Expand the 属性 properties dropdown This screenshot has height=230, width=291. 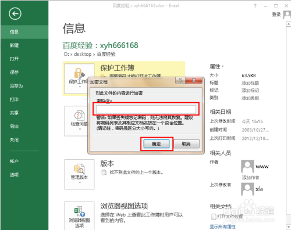click(217, 66)
